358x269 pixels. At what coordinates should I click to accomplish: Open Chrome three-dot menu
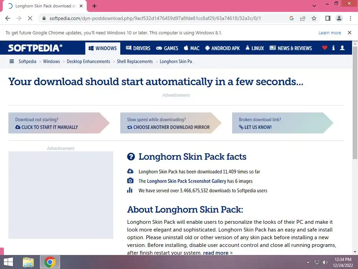350,18
